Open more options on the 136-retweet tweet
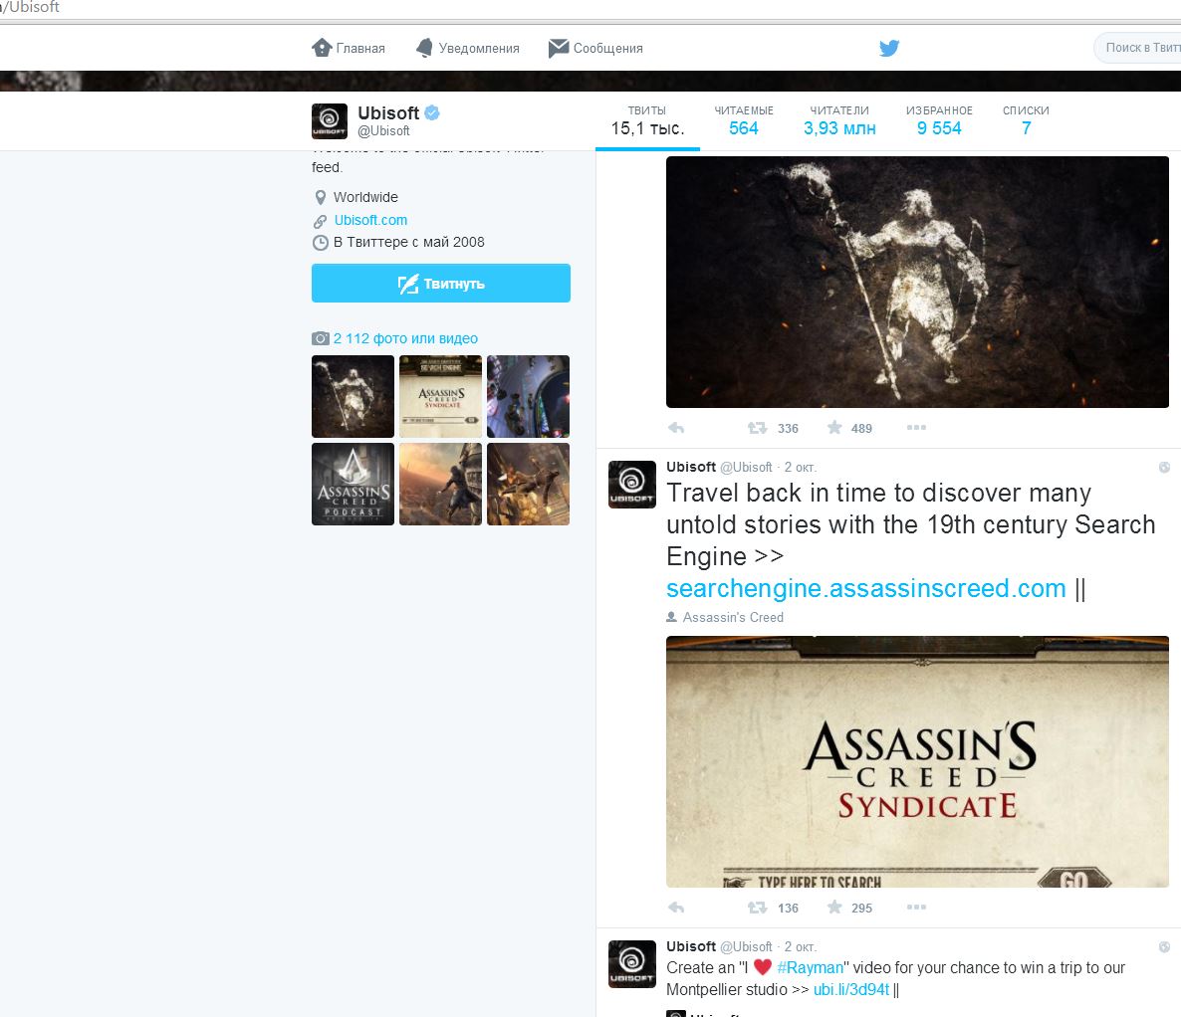 917,908
